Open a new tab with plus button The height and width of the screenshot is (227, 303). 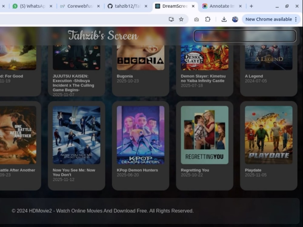pos(251,6)
